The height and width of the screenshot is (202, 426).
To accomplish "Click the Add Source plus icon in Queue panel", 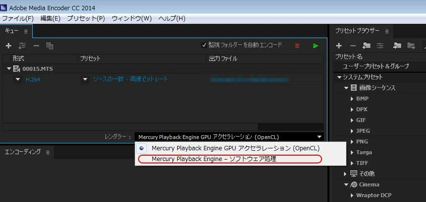I will point(9,46).
